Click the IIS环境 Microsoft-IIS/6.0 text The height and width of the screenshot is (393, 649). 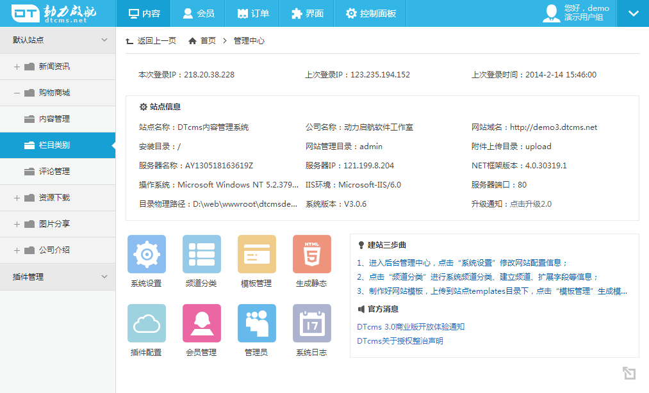click(354, 185)
